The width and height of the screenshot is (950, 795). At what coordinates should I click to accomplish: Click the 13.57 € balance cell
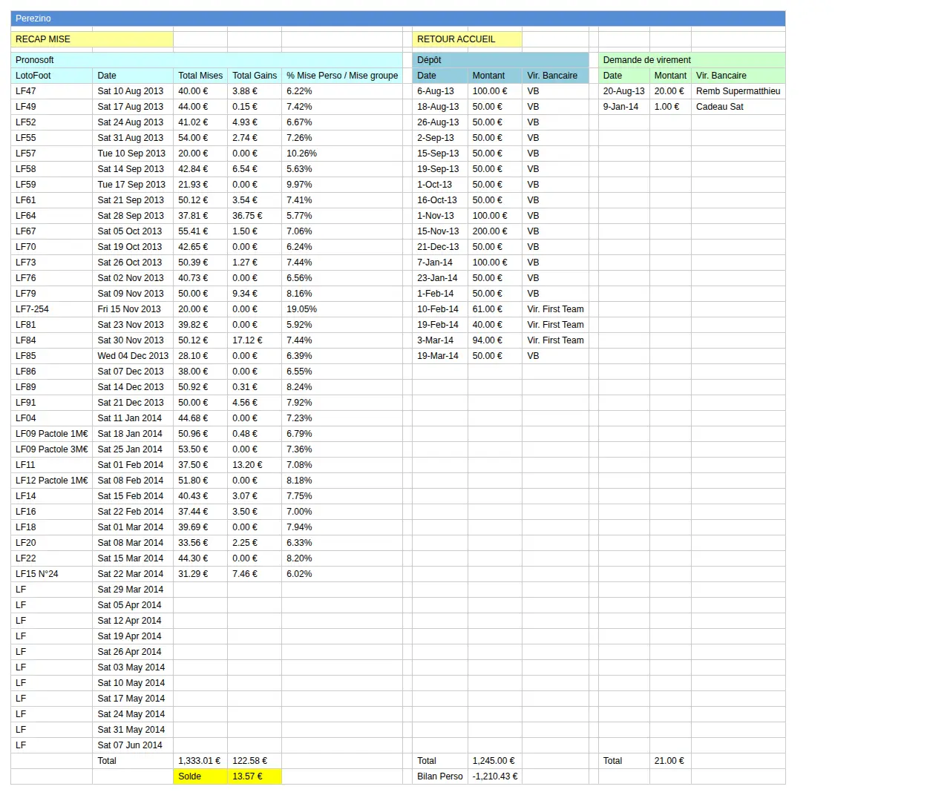pos(255,776)
